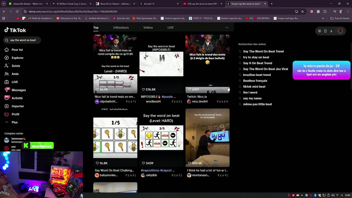Viewport: 352px width, 198px height.
Task: Open Plus more options in sidebar
Action: (11, 122)
